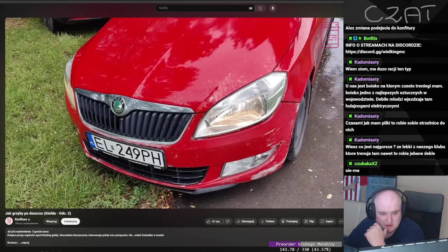This screenshot has height=252, width=448.
Task: Click the Konfitura jar watermark on video
Action: [x=330, y=34]
